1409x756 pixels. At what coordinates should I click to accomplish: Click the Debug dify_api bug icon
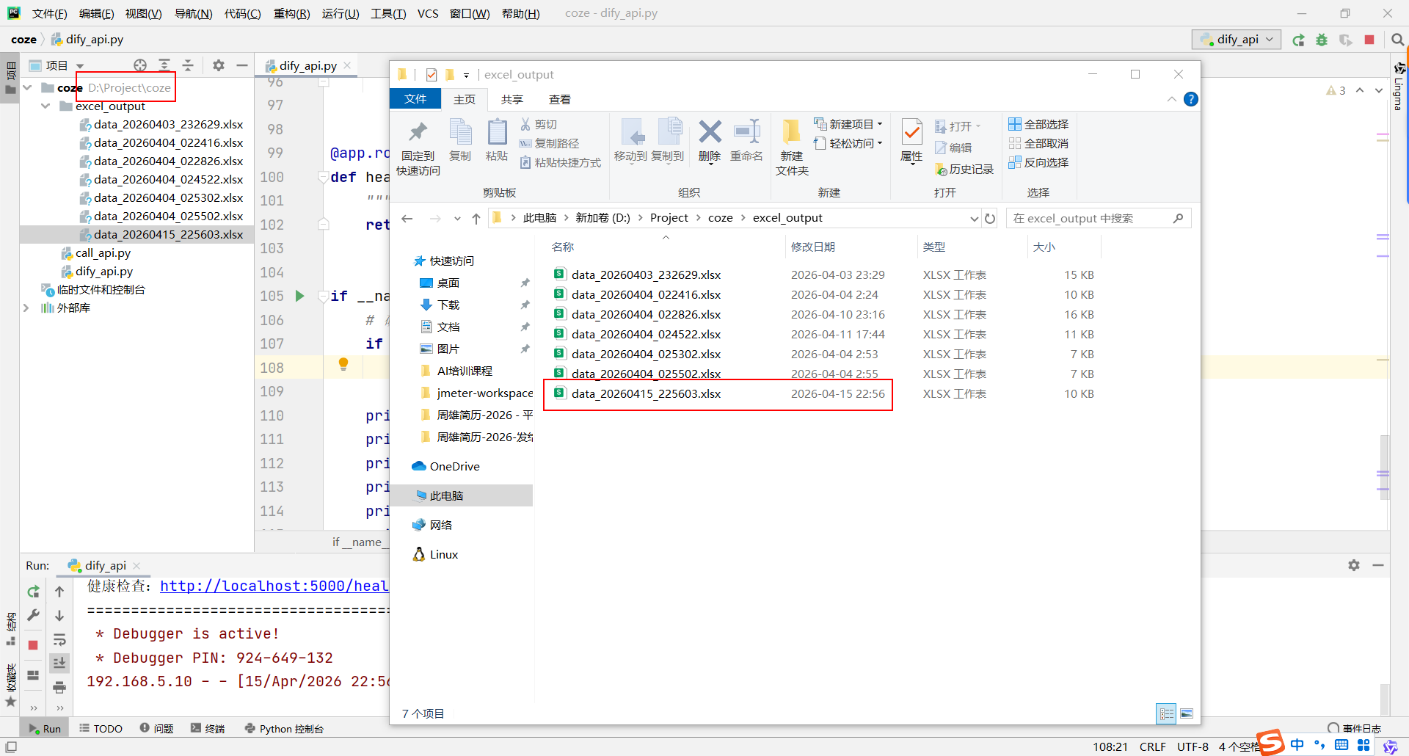[1322, 40]
